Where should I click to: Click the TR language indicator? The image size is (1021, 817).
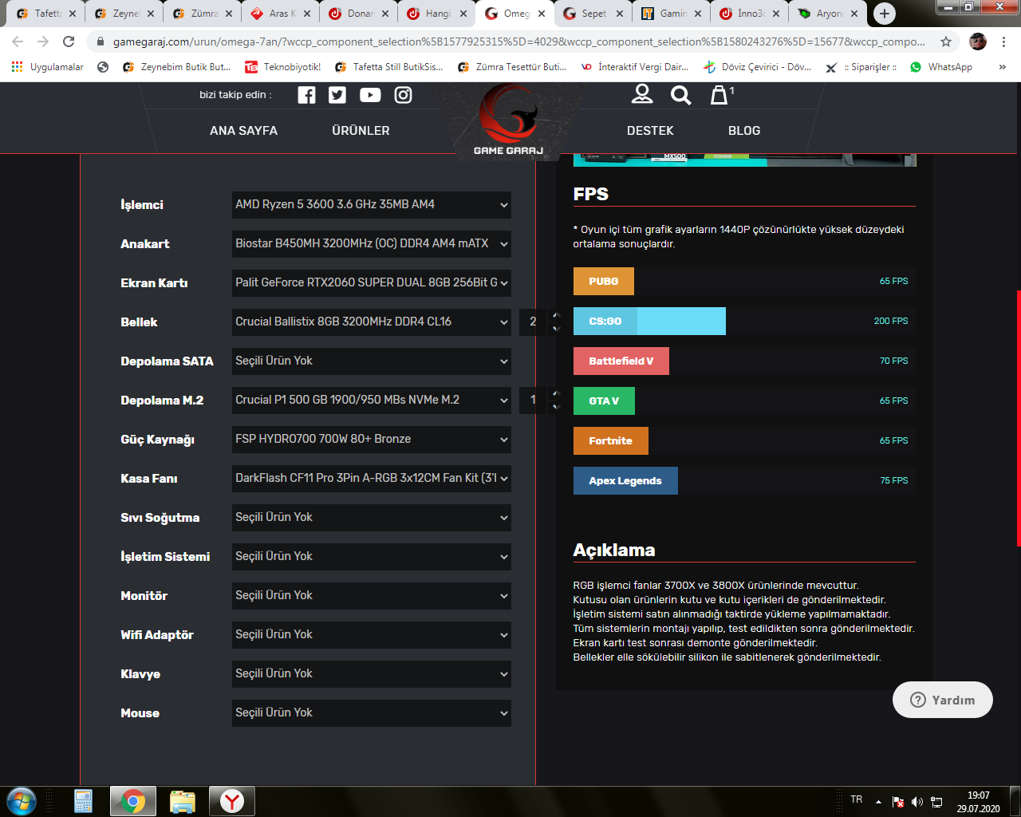(857, 799)
